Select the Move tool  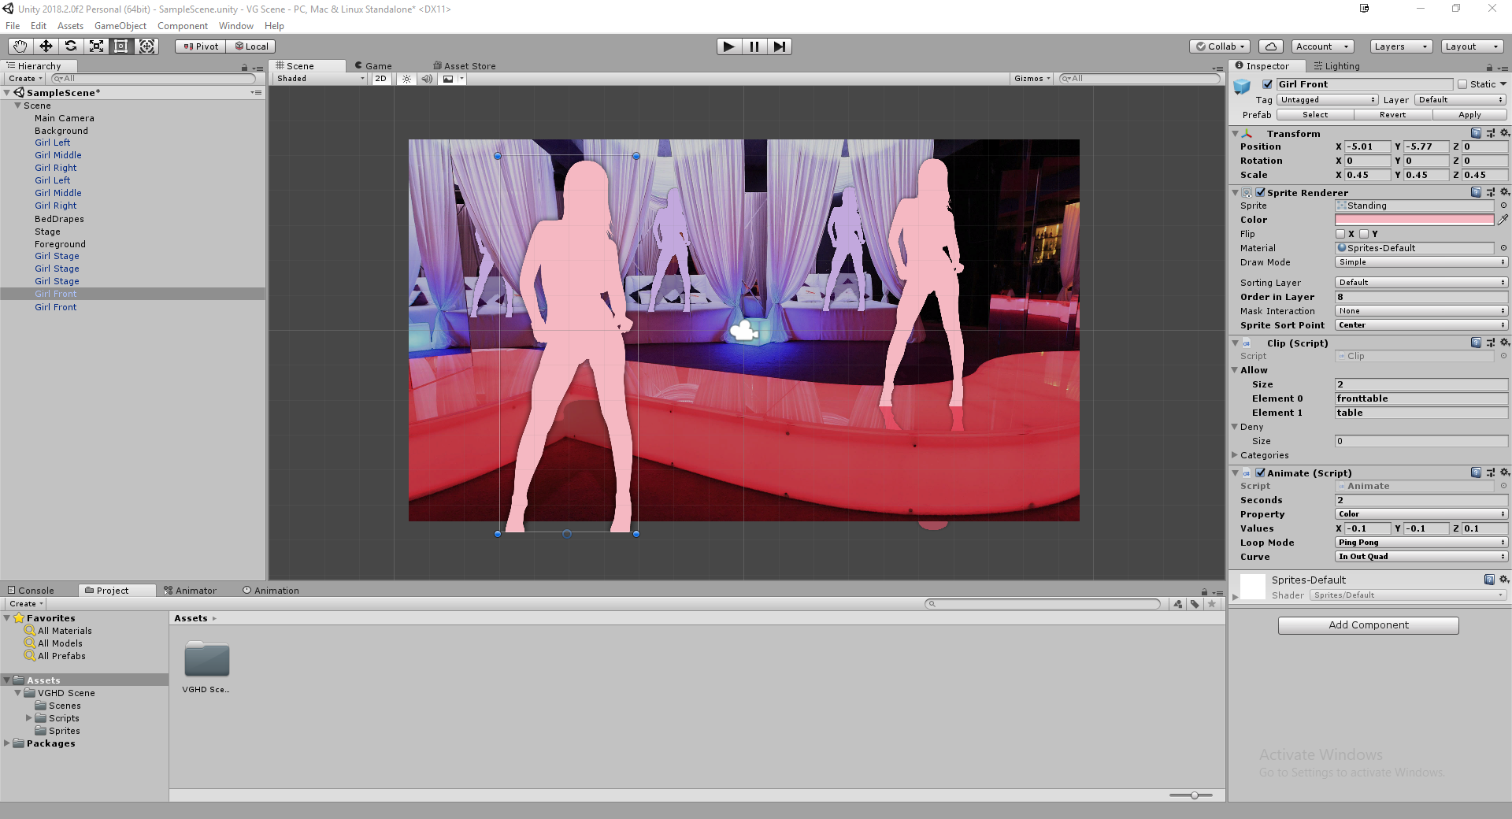click(46, 46)
